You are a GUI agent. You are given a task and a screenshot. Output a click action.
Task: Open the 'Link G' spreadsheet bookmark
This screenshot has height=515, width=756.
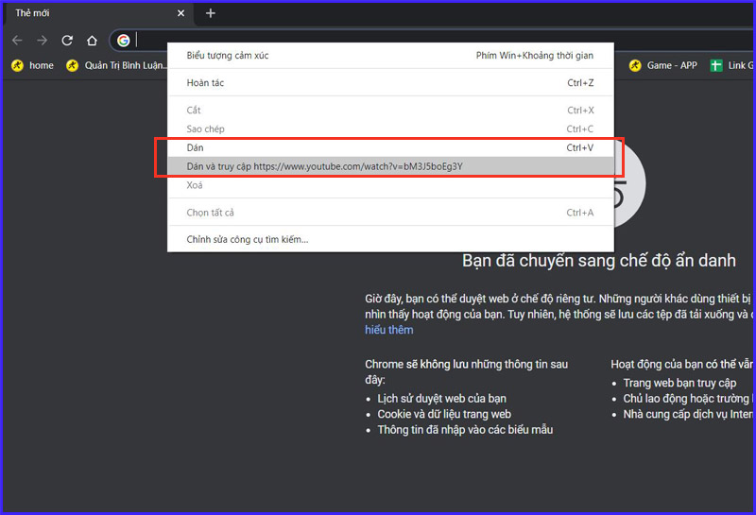[731, 65]
